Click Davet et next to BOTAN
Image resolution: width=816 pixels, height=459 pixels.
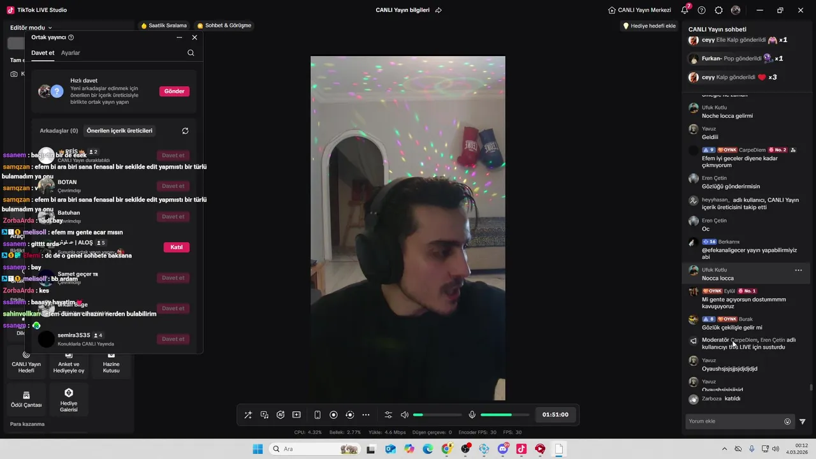[x=173, y=186]
